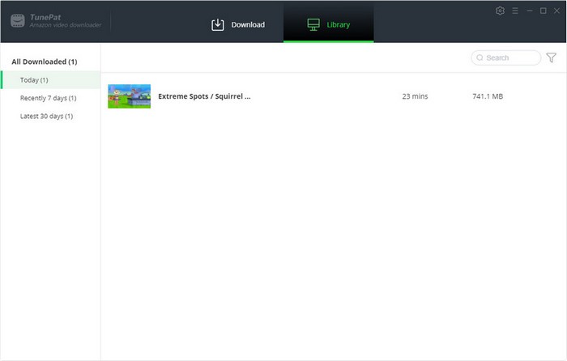Minimize the TunePat window
This screenshot has width=567, height=361.
coord(530,11)
